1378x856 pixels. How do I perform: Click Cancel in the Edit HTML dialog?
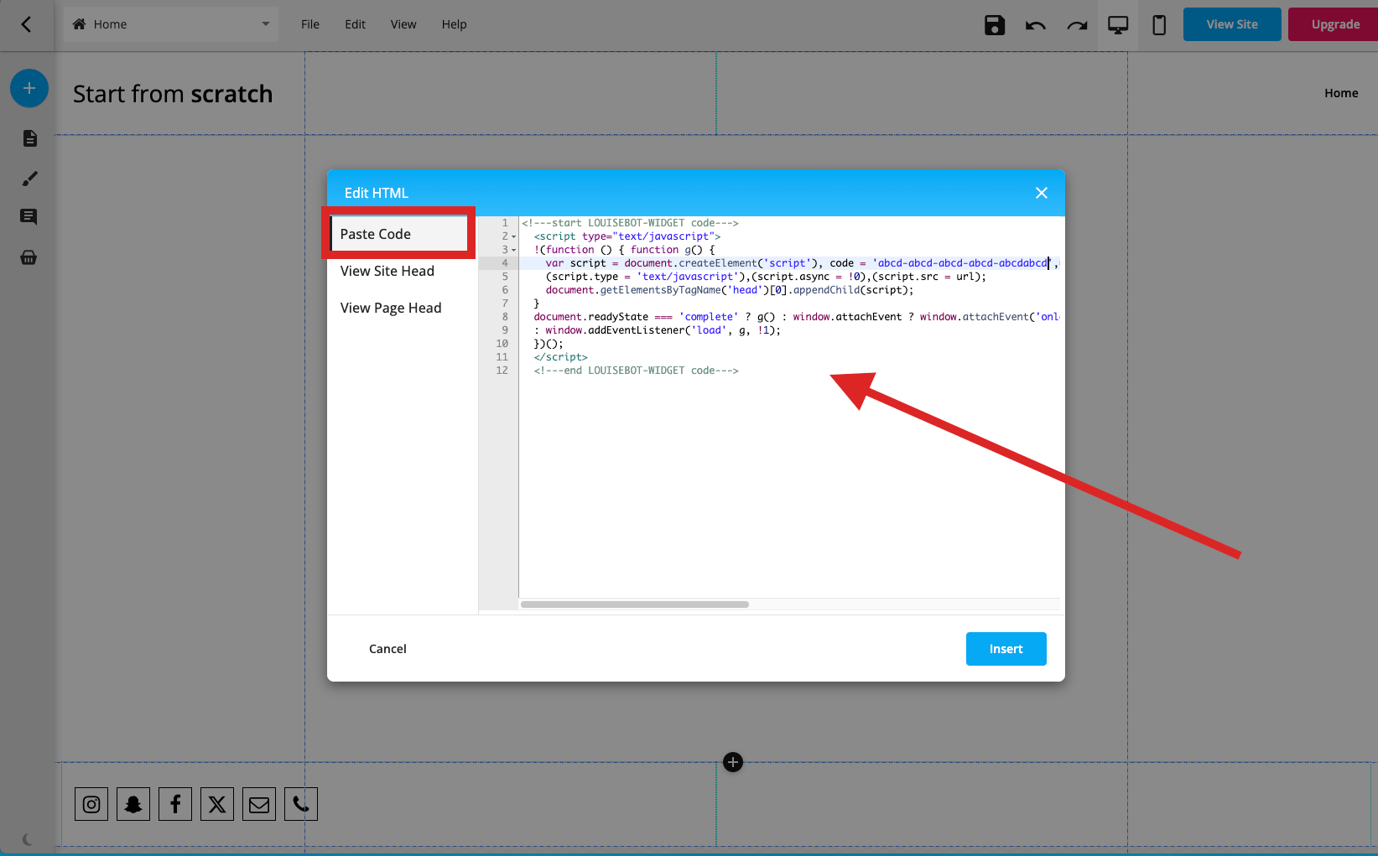[x=387, y=649]
